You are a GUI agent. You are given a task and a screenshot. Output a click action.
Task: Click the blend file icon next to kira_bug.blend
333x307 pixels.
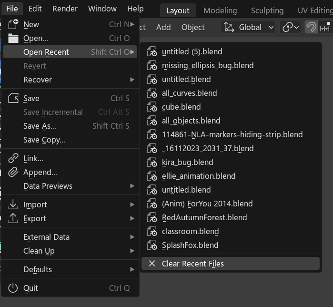pos(152,162)
